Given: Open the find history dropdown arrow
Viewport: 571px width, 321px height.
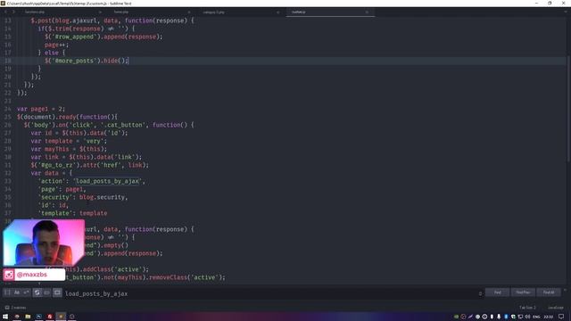Looking at the screenshot, I should [x=480, y=293].
